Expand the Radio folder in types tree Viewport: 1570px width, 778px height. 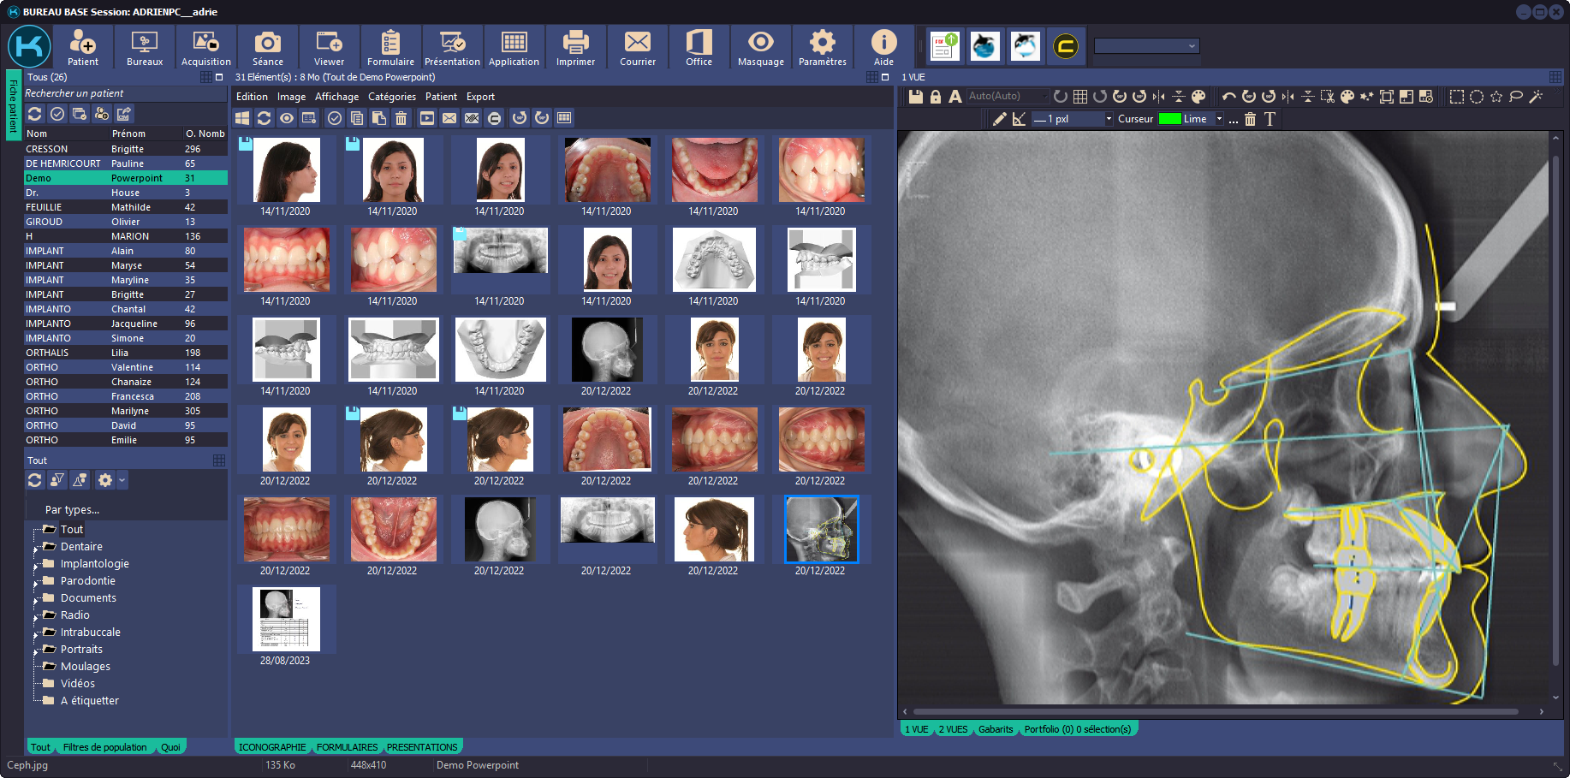coord(36,616)
